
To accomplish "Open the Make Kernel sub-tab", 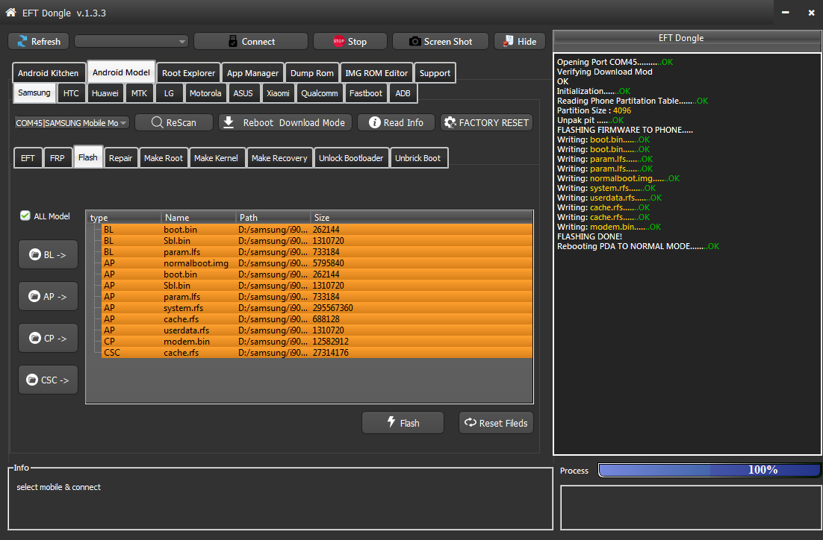I will coord(216,158).
